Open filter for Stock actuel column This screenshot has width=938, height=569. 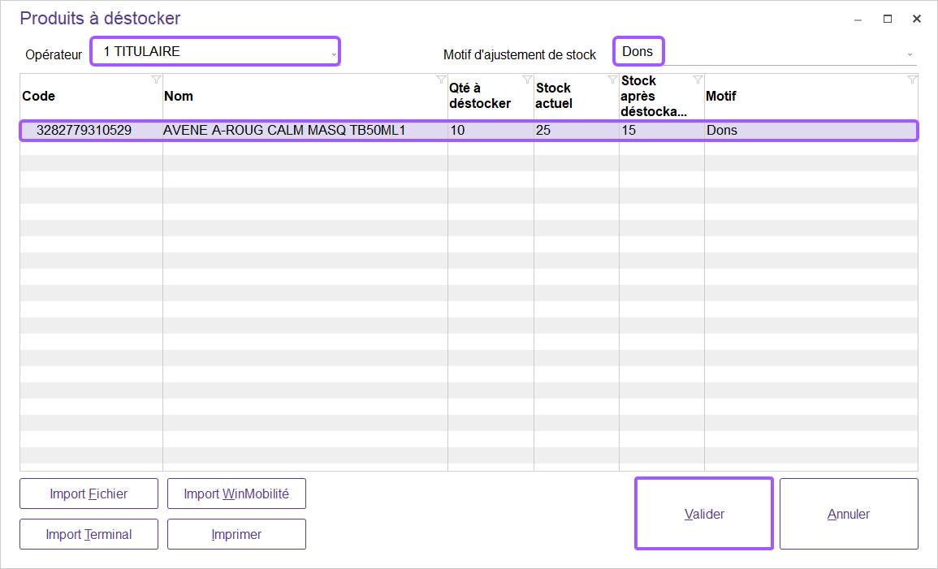[x=612, y=80]
